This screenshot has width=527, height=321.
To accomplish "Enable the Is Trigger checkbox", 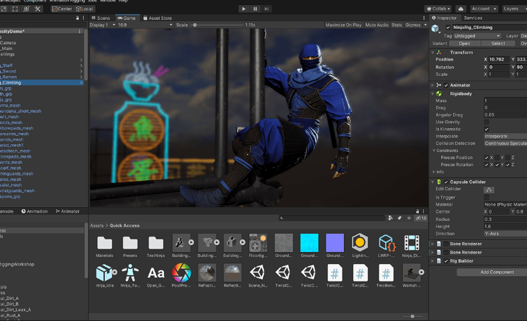I will 486,197.
